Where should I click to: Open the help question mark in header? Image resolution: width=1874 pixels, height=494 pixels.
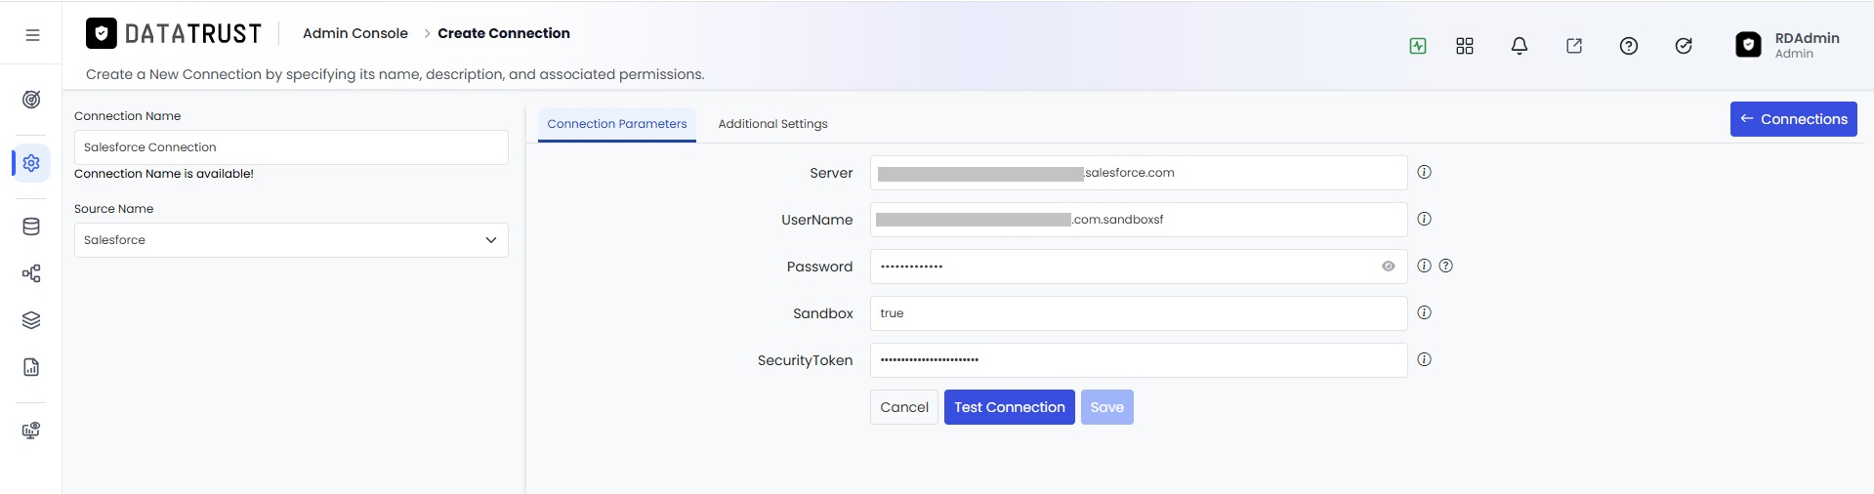[x=1629, y=46]
